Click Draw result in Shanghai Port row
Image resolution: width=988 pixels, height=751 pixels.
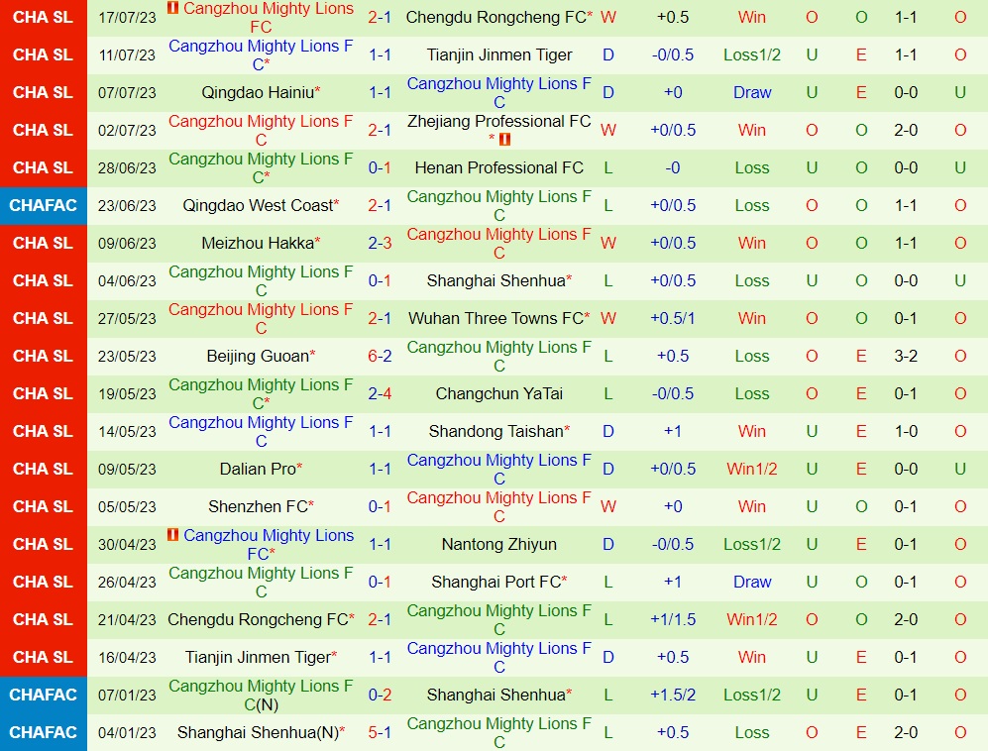click(x=752, y=582)
